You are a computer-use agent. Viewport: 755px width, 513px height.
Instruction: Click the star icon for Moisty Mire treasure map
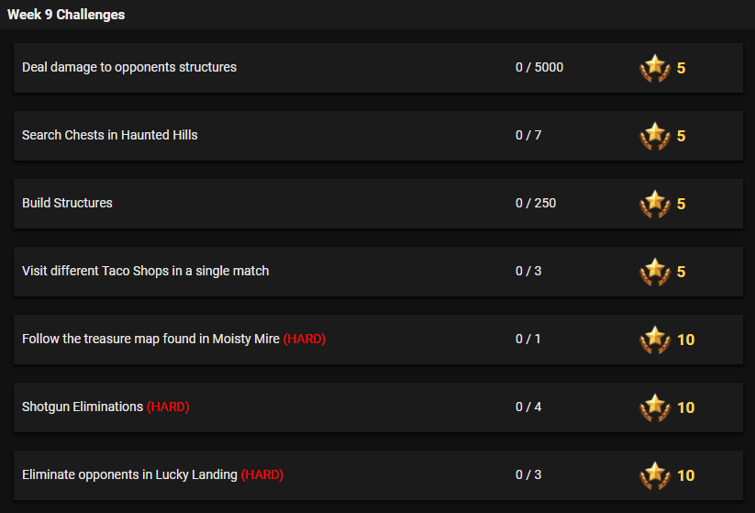[654, 340]
